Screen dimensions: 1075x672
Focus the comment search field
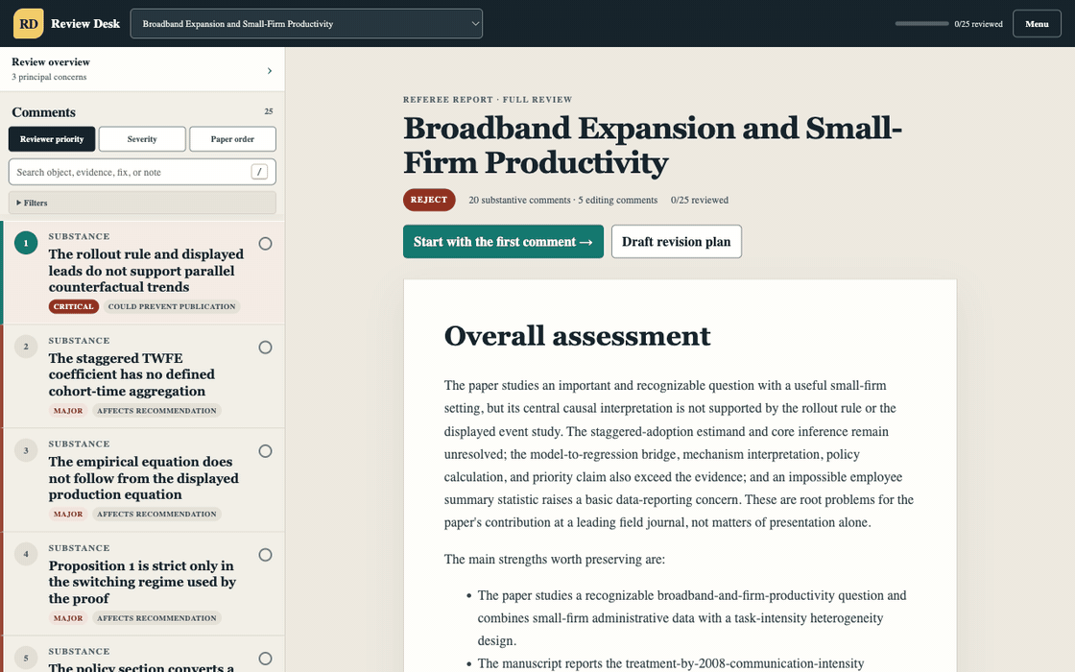(142, 172)
